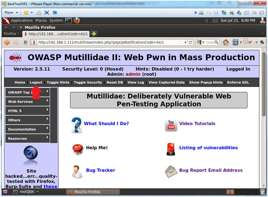The width and height of the screenshot is (268, 197).
Task: Expand the Documentation sidebar menu
Action: coord(27,129)
